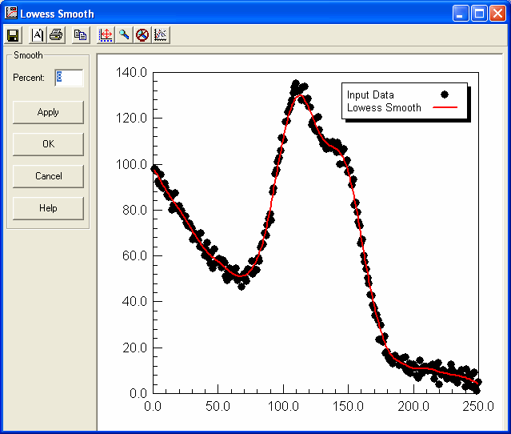511x434 pixels.
Task: Click the '200.0' x-axis label
Action: tap(413, 407)
